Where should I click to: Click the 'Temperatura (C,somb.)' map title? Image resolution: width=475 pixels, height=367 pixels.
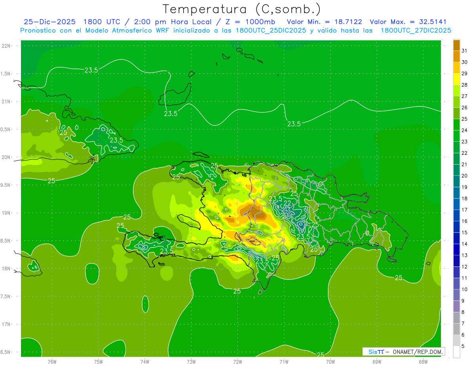coord(241,9)
